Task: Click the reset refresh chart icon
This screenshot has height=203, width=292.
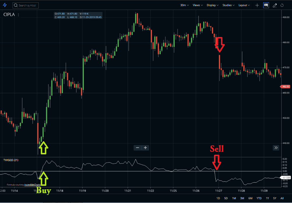Action: click(282, 6)
